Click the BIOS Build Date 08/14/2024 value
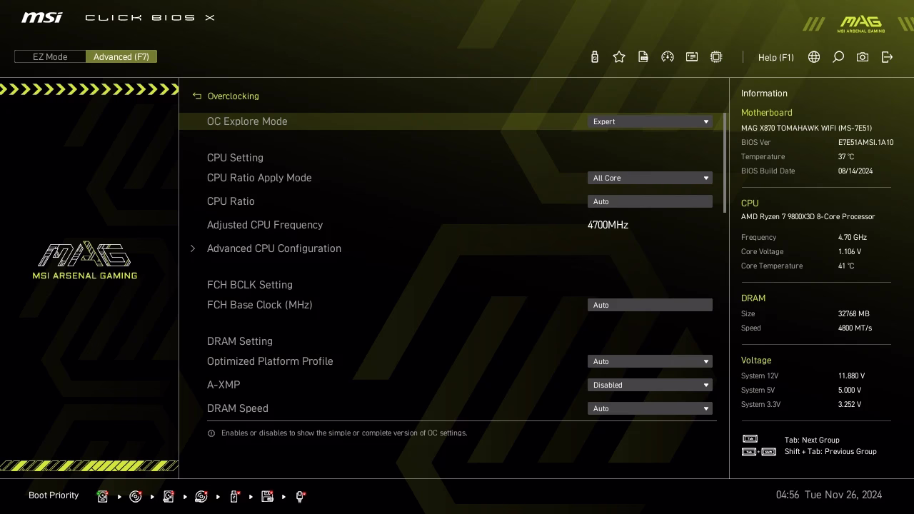 (x=855, y=171)
